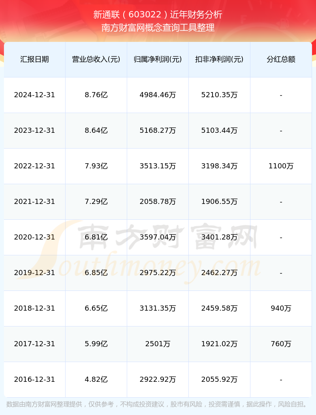The height and width of the screenshot is (415, 316).
Task: Select the value 1921.02万
Action: [219, 344]
